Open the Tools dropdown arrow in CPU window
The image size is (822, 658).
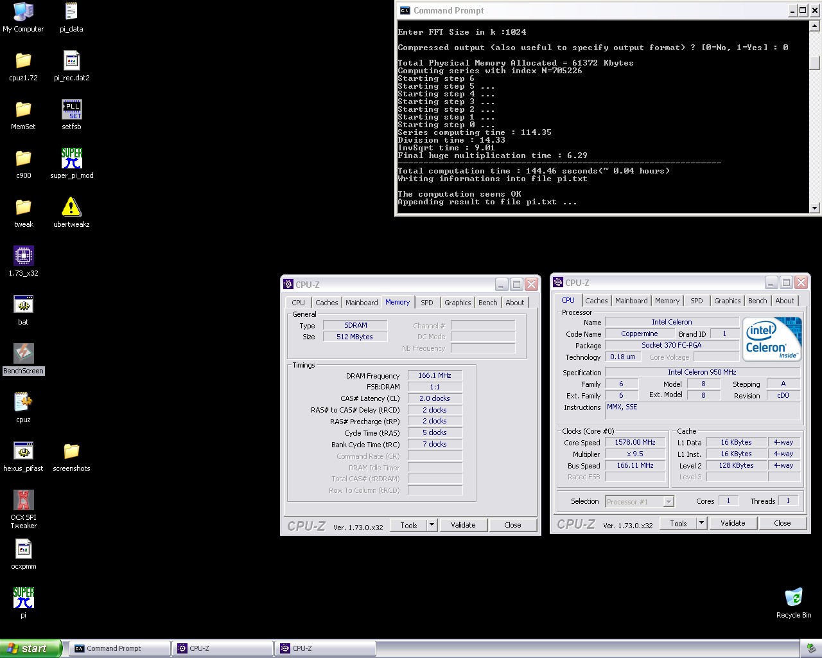[x=701, y=523]
